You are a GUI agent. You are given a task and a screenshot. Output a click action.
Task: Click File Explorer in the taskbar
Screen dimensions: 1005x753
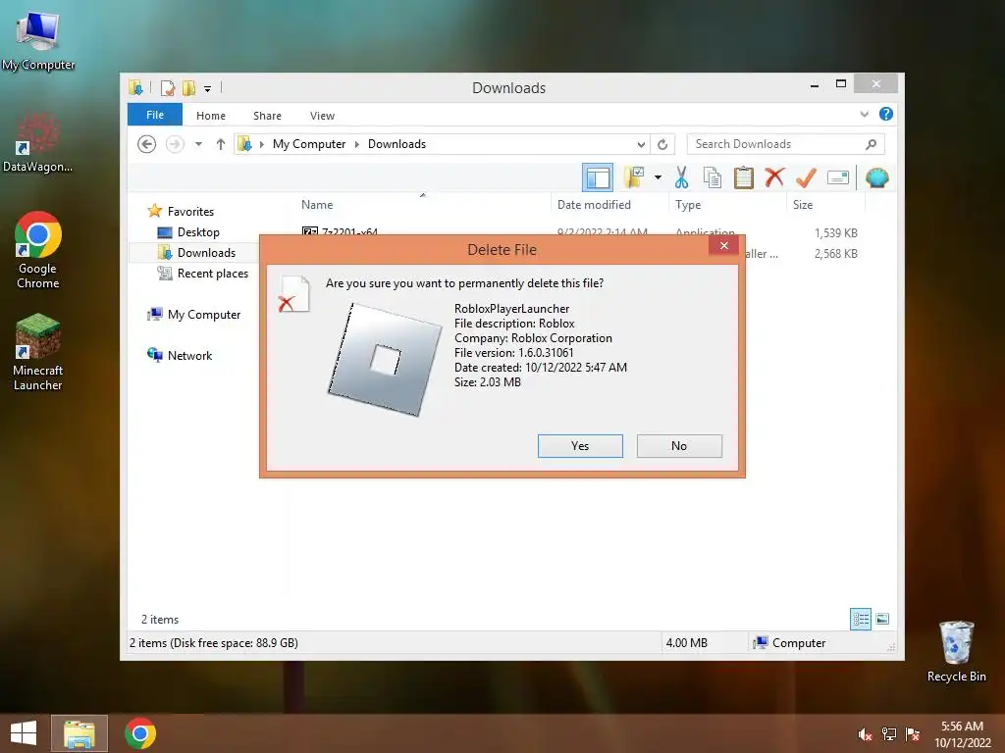coord(79,733)
